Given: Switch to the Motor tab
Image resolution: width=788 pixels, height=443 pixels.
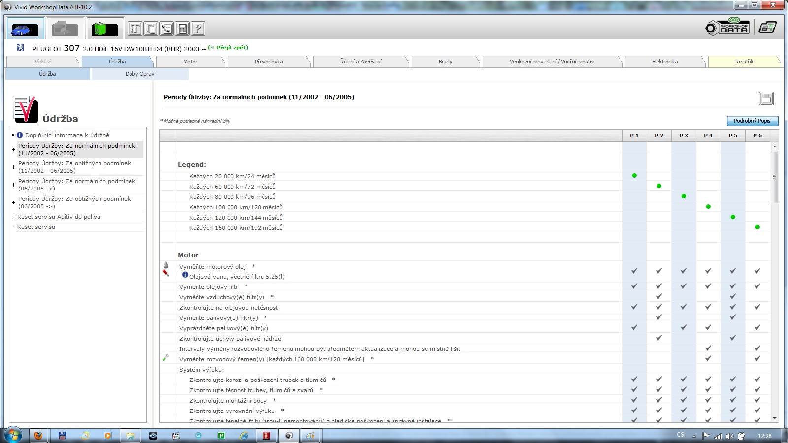Looking at the screenshot, I should (x=190, y=62).
